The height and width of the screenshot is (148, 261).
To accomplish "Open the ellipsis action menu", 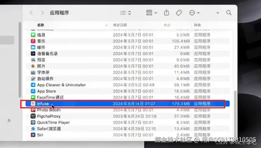I will pos(194,13).
